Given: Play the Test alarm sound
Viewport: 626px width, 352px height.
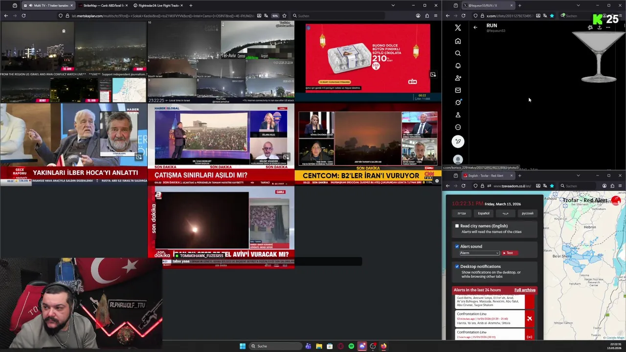Looking at the screenshot, I should 510,253.
